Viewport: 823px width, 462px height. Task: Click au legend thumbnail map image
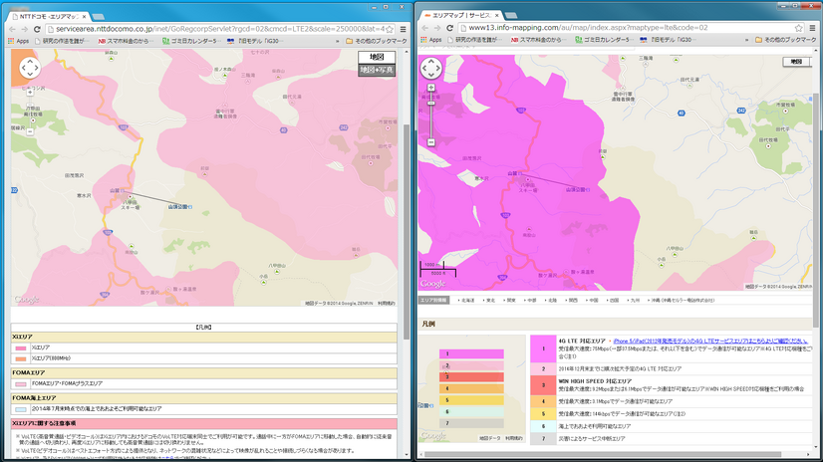[472, 388]
